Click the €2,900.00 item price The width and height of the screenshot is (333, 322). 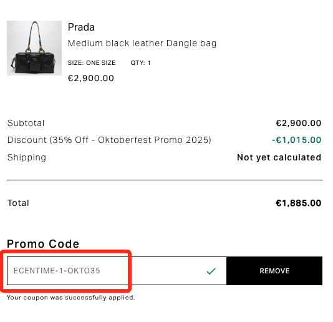(90, 78)
